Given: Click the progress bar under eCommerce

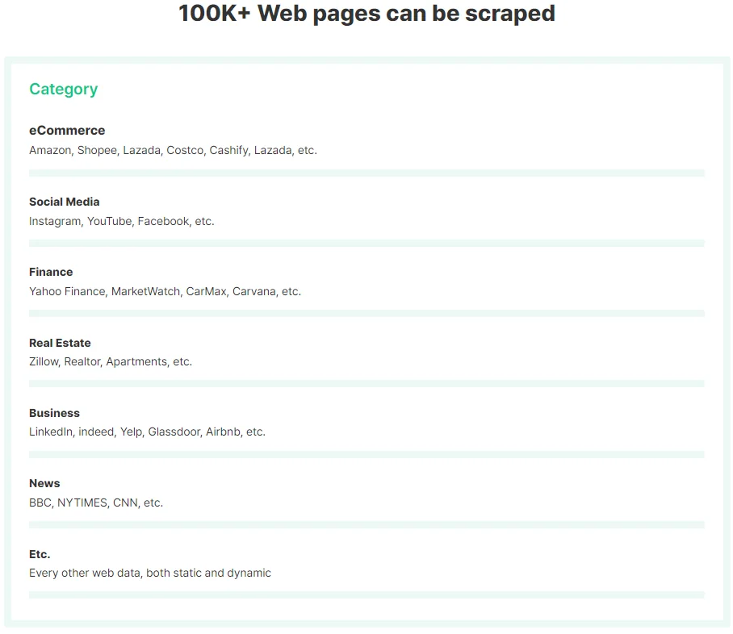Looking at the screenshot, I should click(x=366, y=172).
